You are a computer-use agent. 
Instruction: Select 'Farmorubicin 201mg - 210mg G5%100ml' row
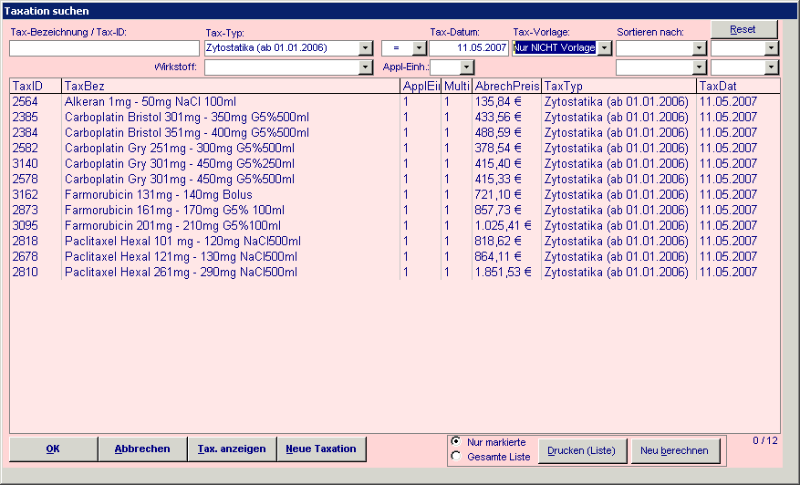point(395,225)
